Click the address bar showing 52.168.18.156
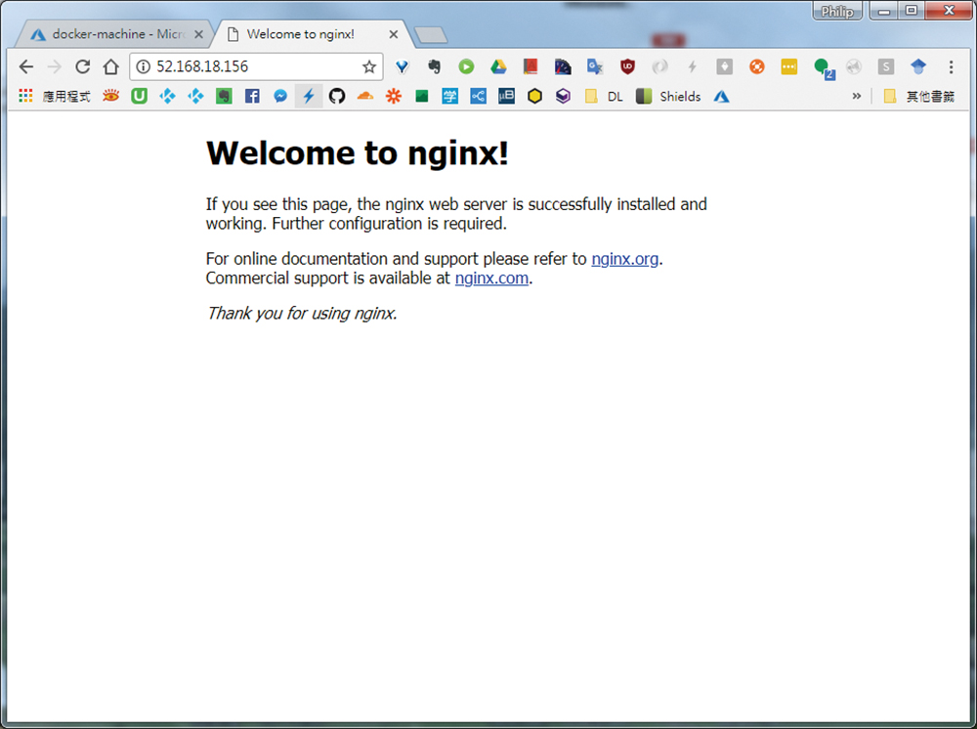 [x=255, y=66]
